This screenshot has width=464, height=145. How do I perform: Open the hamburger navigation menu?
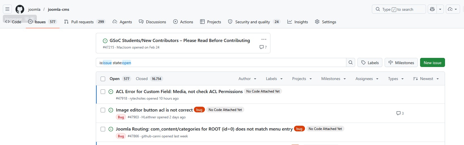pyautogui.click(x=7, y=9)
